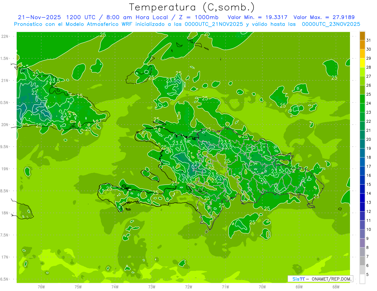This screenshot has width=377, height=291.
Task: Click the legend color band between 20 and 21
Action: click(362, 135)
